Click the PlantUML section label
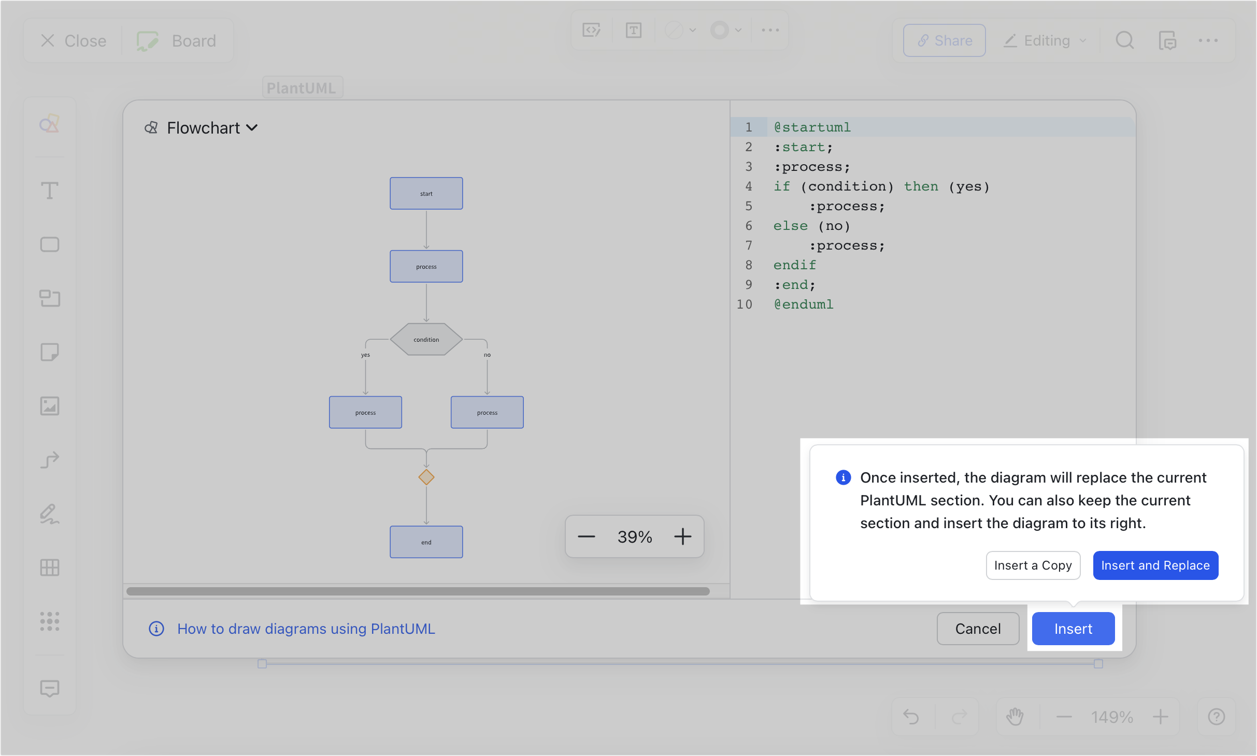The height and width of the screenshot is (756, 1257). tap(302, 88)
